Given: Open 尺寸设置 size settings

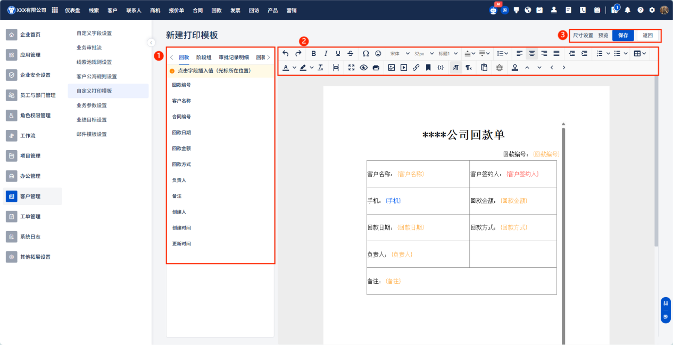Looking at the screenshot, I should pos(583,35).
